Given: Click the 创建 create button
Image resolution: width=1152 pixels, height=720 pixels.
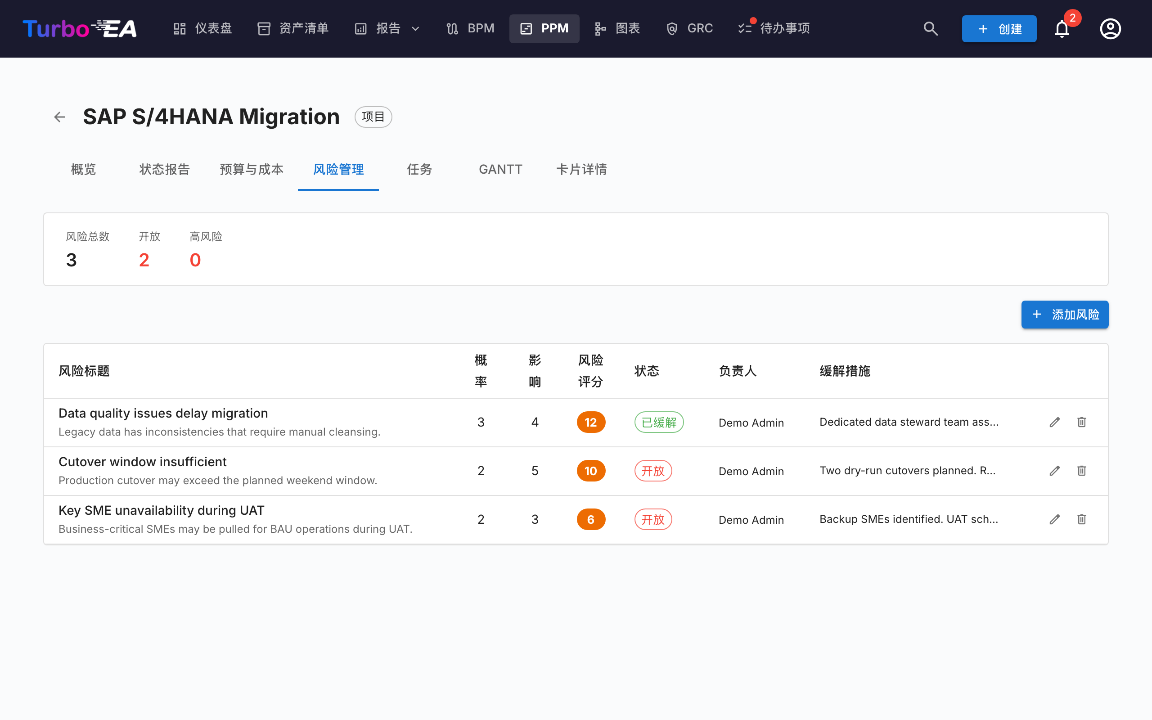Looking at the screenshot, I should [x=999, y=28].
